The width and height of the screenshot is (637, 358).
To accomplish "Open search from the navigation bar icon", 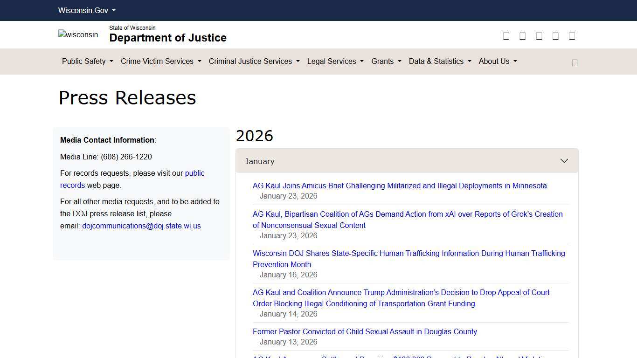I will (x=575, y=62).
